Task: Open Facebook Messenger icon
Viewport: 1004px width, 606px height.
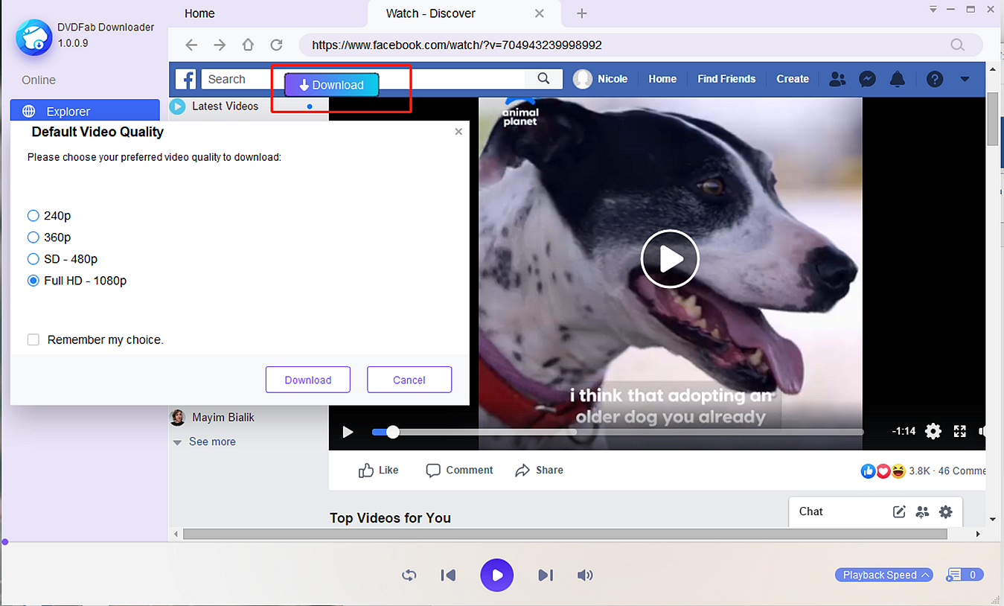Action: tap(867, 79)
